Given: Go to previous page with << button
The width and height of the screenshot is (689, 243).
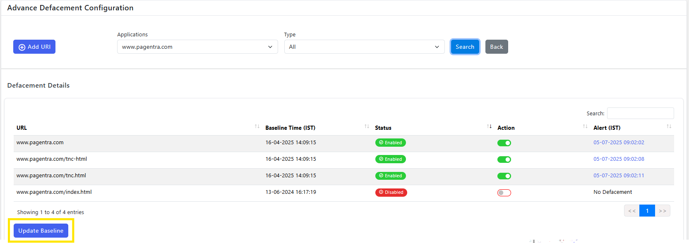Looking at the screenshot, I should pyautogui.click(x=632, y=211).
